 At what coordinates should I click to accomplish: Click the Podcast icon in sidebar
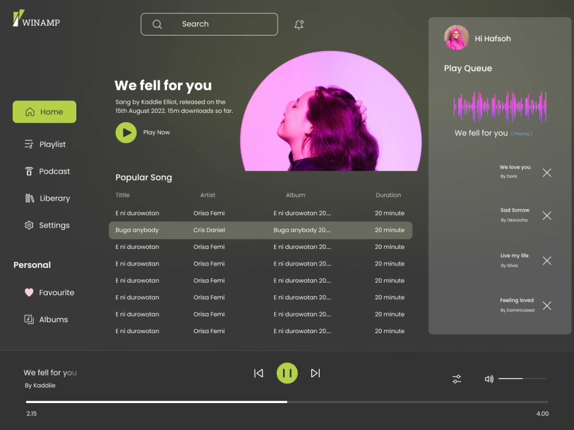tap(29, 171)
